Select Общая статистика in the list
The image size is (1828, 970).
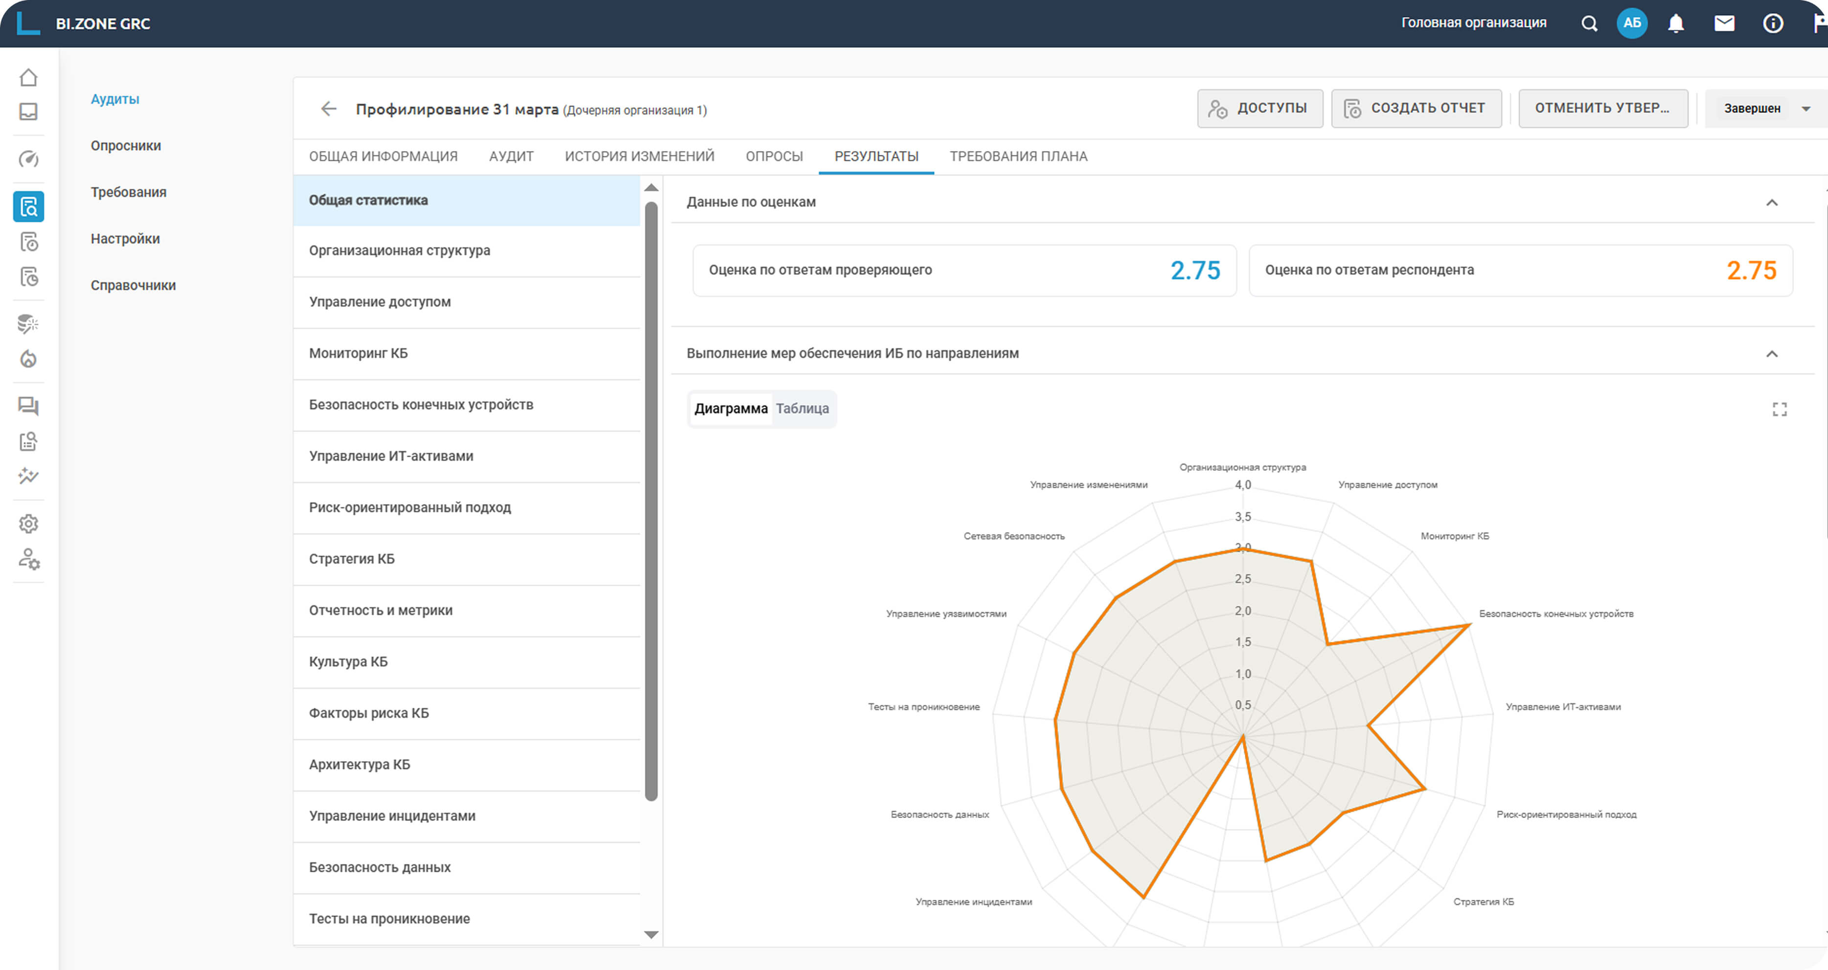(467, 200)
